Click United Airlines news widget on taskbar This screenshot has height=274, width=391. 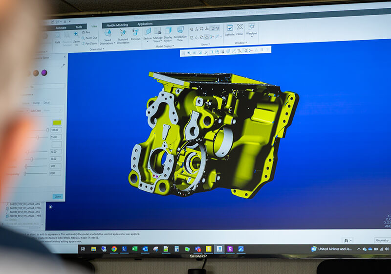[x=332, y=249]
